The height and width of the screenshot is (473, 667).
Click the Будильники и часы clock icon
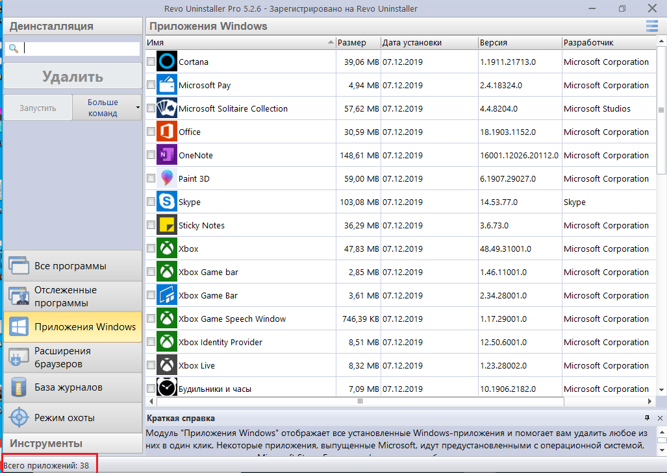(x=167, y=387)
